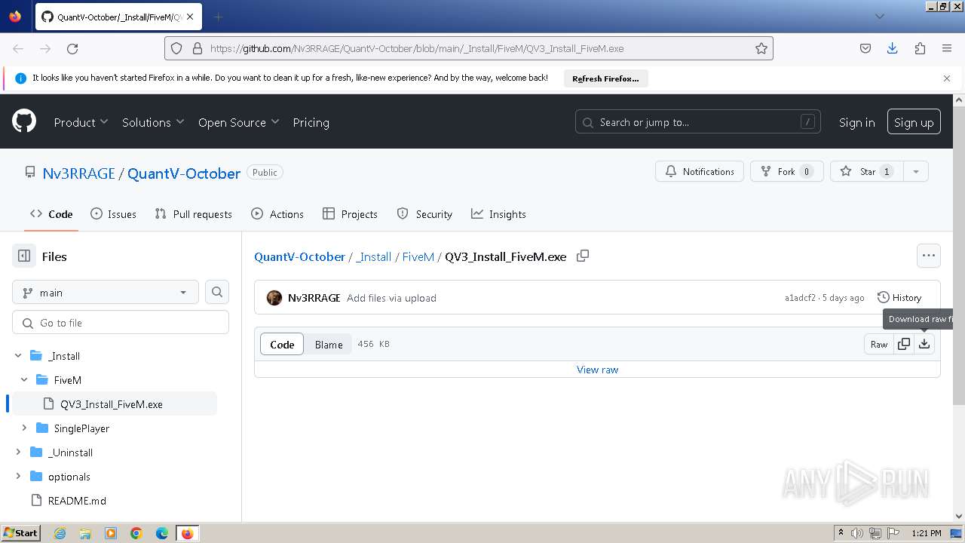
Task: Collapse the file tree panel icon
Action: click(24, 256)
